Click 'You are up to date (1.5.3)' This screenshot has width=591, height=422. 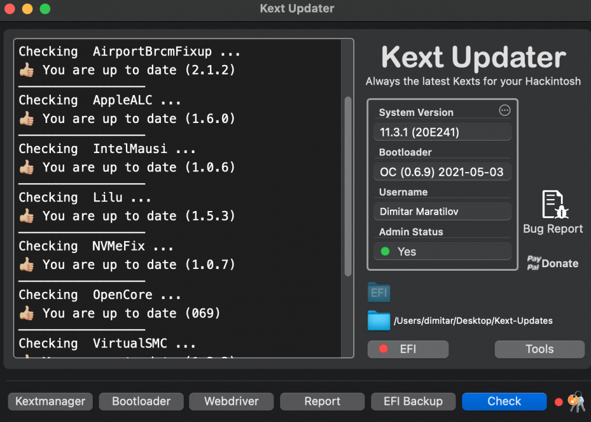coord(139,216)
